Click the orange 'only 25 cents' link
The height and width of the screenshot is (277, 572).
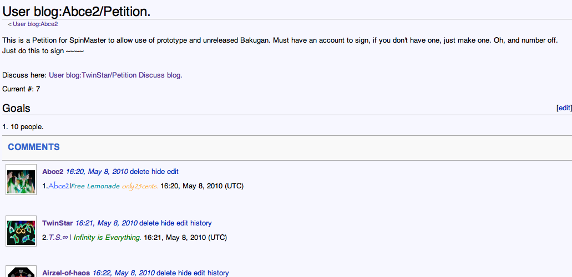point(140,186)
